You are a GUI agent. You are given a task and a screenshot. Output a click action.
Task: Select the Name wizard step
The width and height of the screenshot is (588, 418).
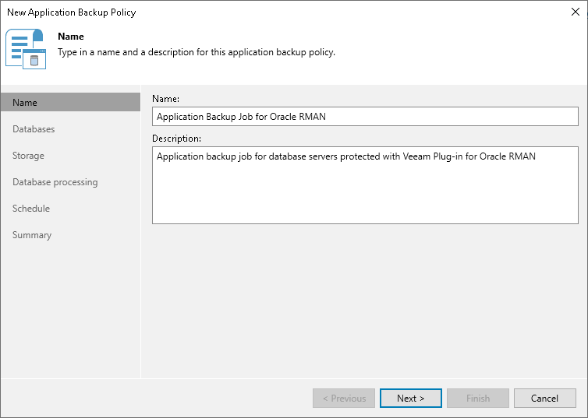[x=70, y=103]
